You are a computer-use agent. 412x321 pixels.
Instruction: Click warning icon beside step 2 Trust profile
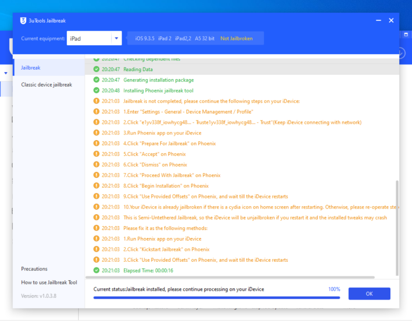pyautogui.click(x=96, y=122)
